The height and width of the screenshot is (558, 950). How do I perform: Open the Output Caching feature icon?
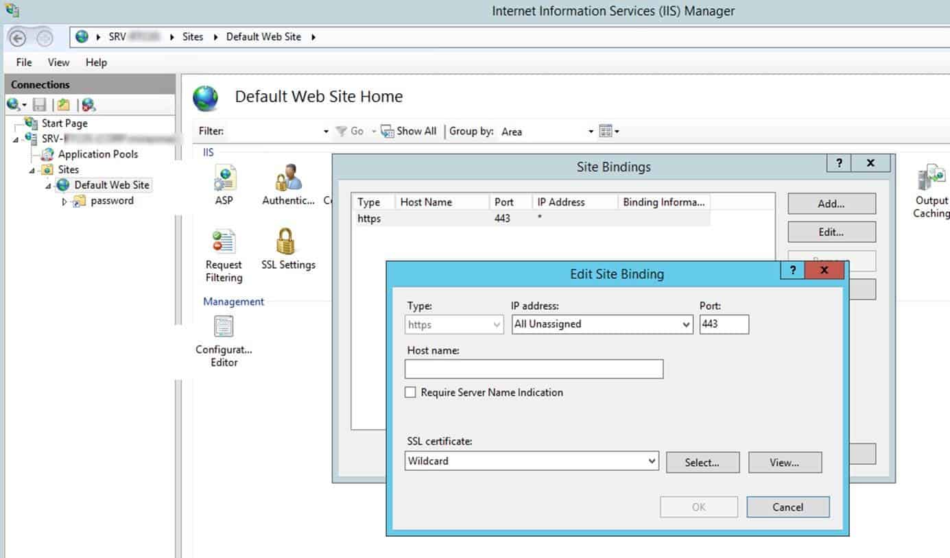(931, 178)
